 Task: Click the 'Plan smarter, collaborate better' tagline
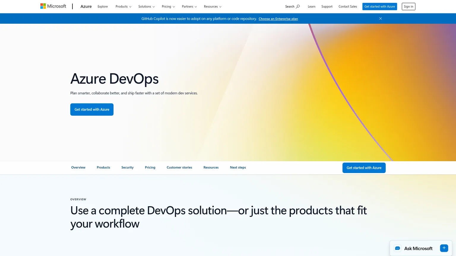click(134, 93)
